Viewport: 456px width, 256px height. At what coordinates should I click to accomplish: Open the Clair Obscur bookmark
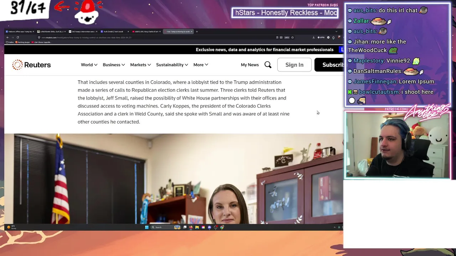point(41,42)
